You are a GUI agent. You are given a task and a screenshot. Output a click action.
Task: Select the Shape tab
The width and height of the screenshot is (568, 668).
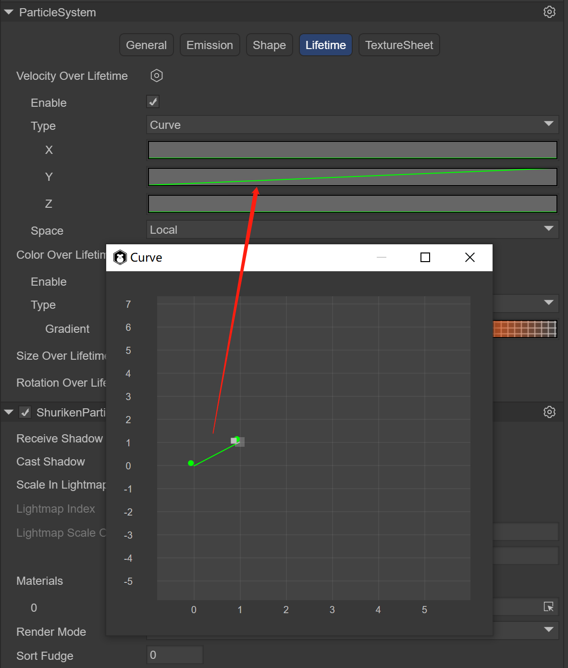click(x=269, y=45)
